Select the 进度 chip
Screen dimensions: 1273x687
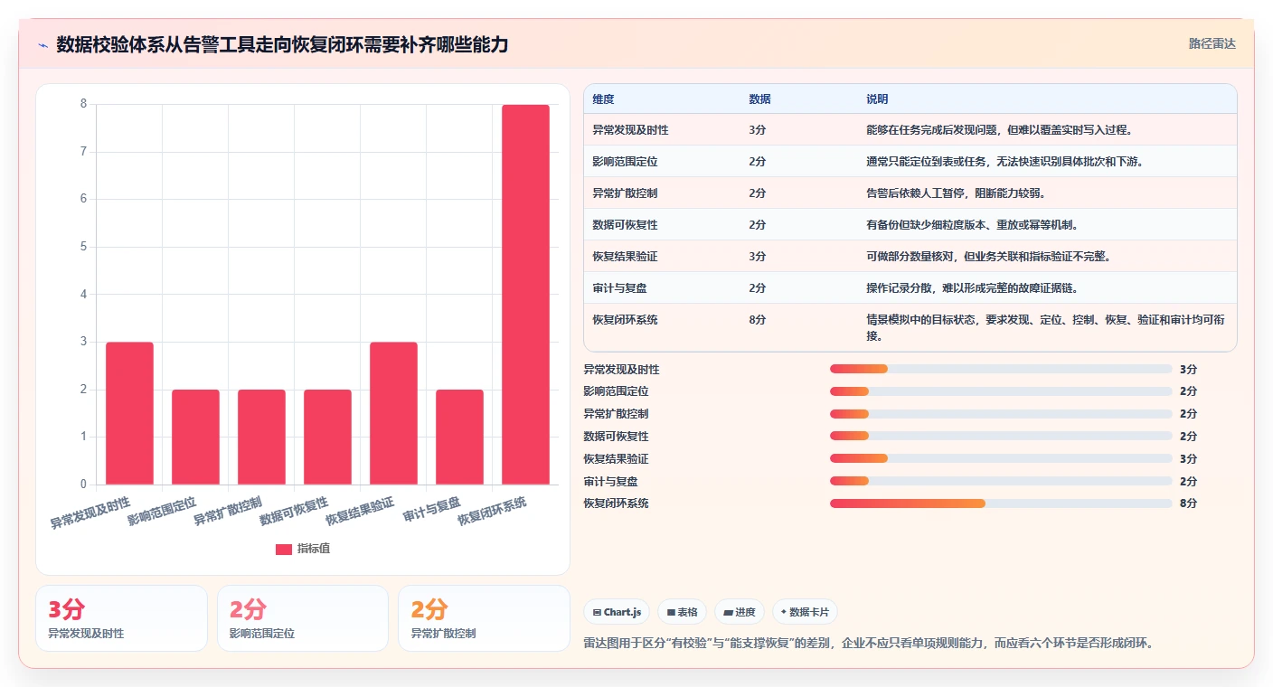tap(740, 612)
